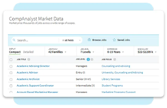This screenshot has width=167, height=108.
Task: Check the Academic Archivist row checkbox
Action: click(x=11, y=79)
